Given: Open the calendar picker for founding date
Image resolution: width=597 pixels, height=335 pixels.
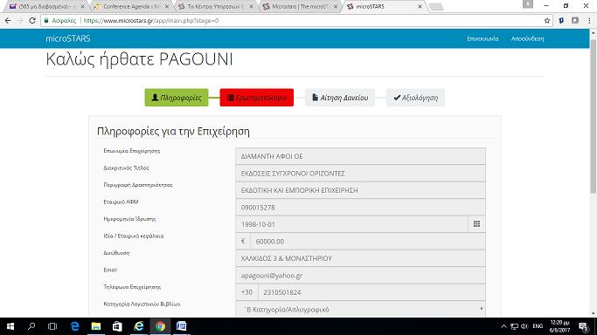Looking at the screenshot, I should [x=476, y=224].
